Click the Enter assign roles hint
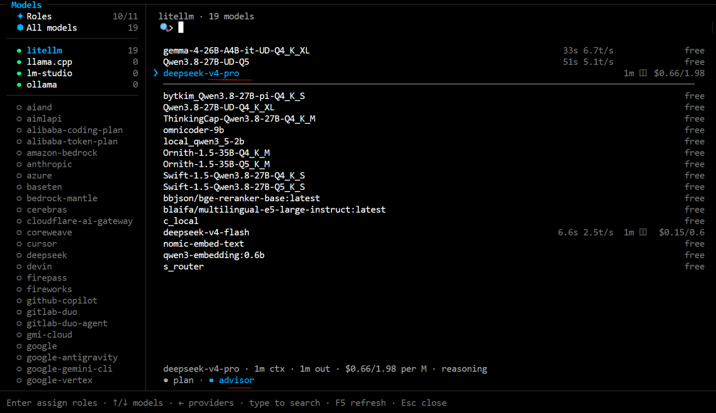The height and width of the screenshot is (413, 716). [52, 403]
